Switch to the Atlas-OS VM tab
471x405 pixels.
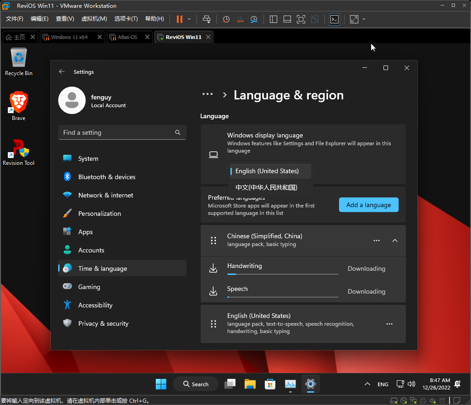(x=127, y=37)
